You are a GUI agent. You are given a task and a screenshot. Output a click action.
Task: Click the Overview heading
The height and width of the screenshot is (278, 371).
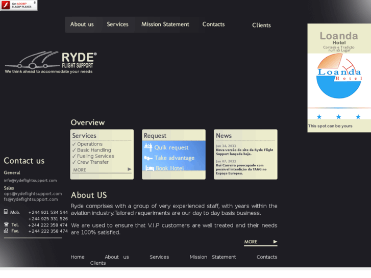[88, 122]
